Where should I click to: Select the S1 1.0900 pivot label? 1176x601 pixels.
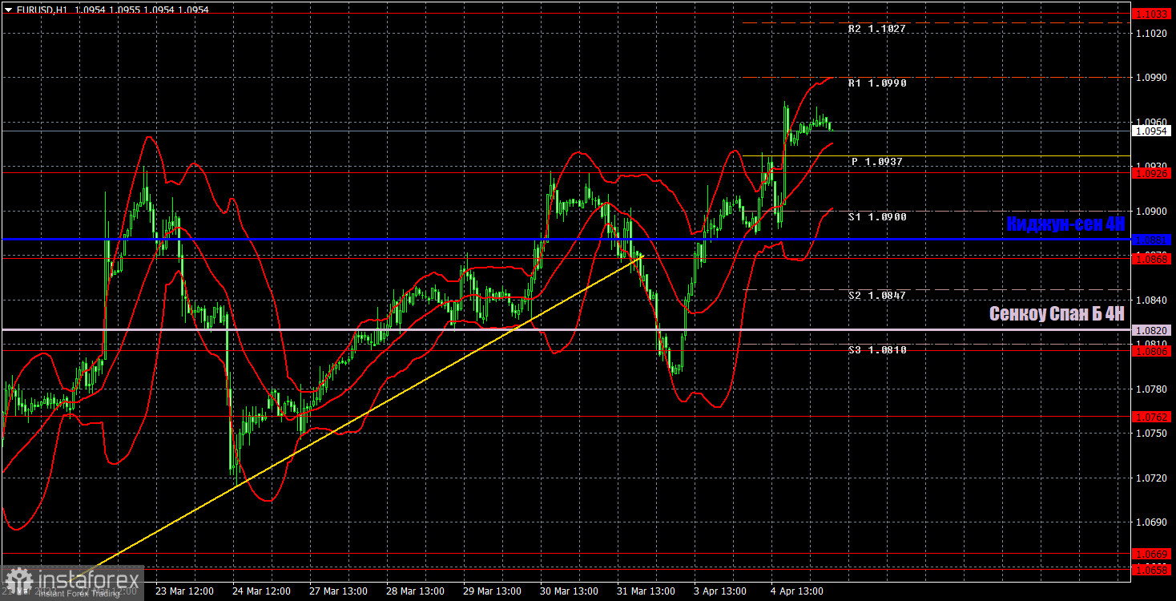(x=877, y=217)
